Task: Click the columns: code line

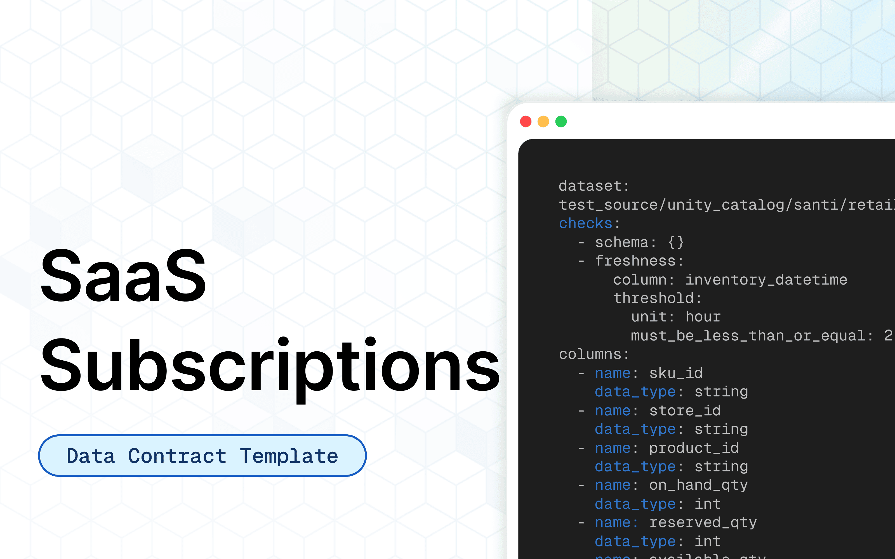Action: coord(593,354)
